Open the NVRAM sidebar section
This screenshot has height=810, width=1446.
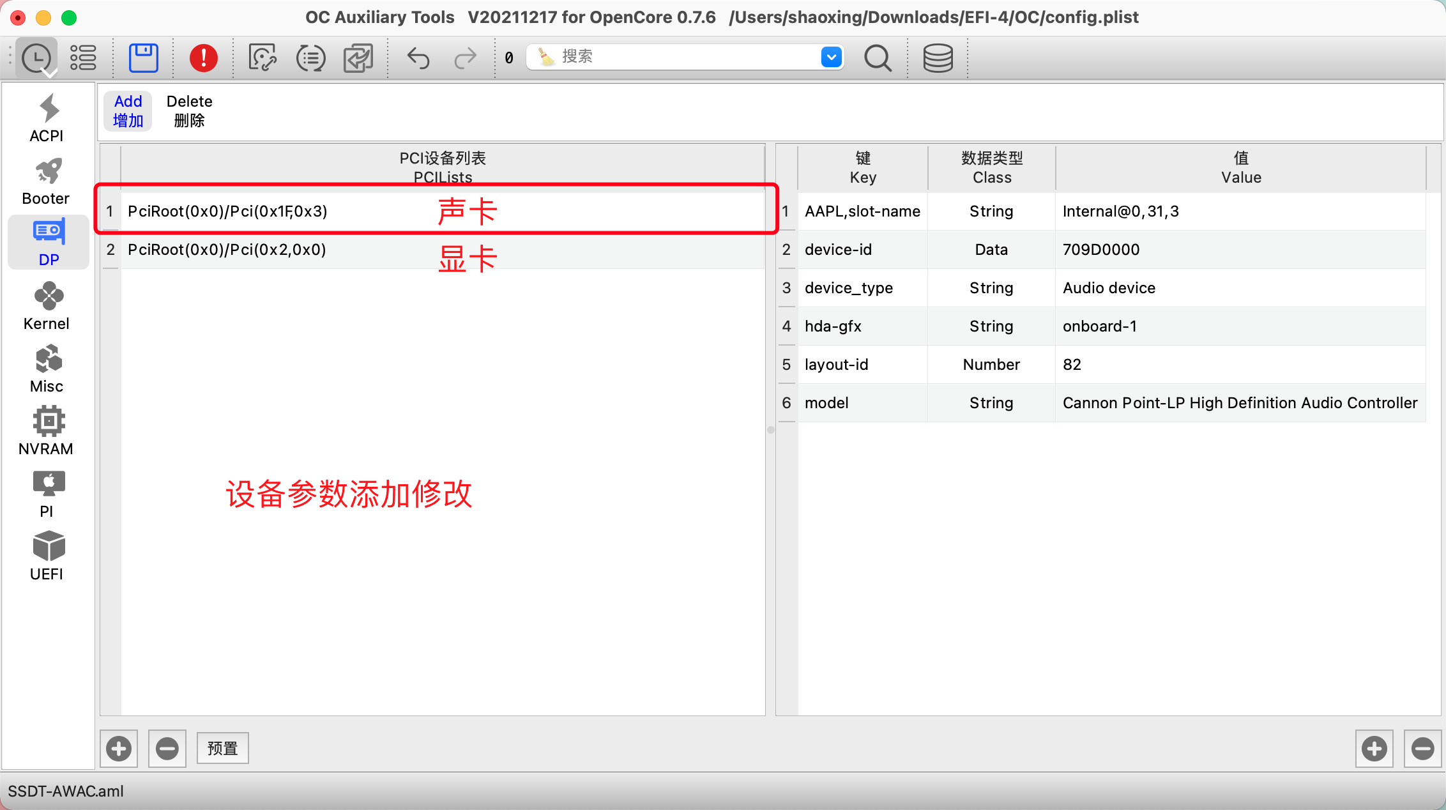point(47,431)
